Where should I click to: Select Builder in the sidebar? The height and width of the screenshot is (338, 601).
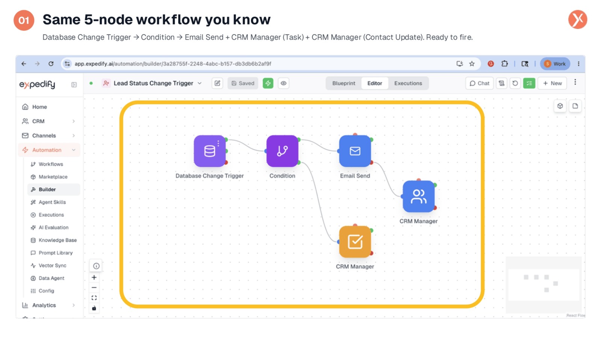coord(54,190)
